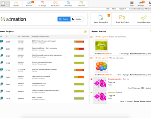Click folder icon for project 27492
151x118 pixels.
point(1,63)
